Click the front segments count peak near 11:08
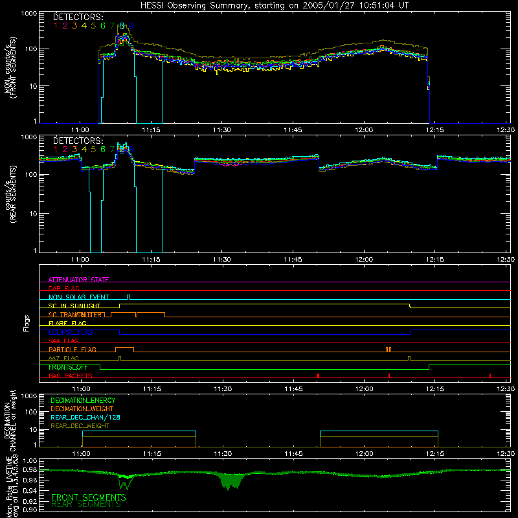518x518 pixels. (122, 36)
